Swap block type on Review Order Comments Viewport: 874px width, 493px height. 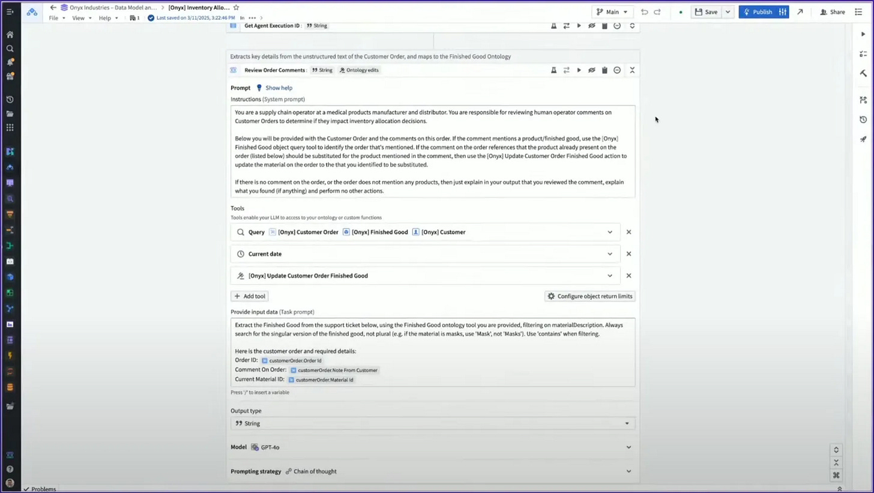pyautogui.click(x=566, y=70)
